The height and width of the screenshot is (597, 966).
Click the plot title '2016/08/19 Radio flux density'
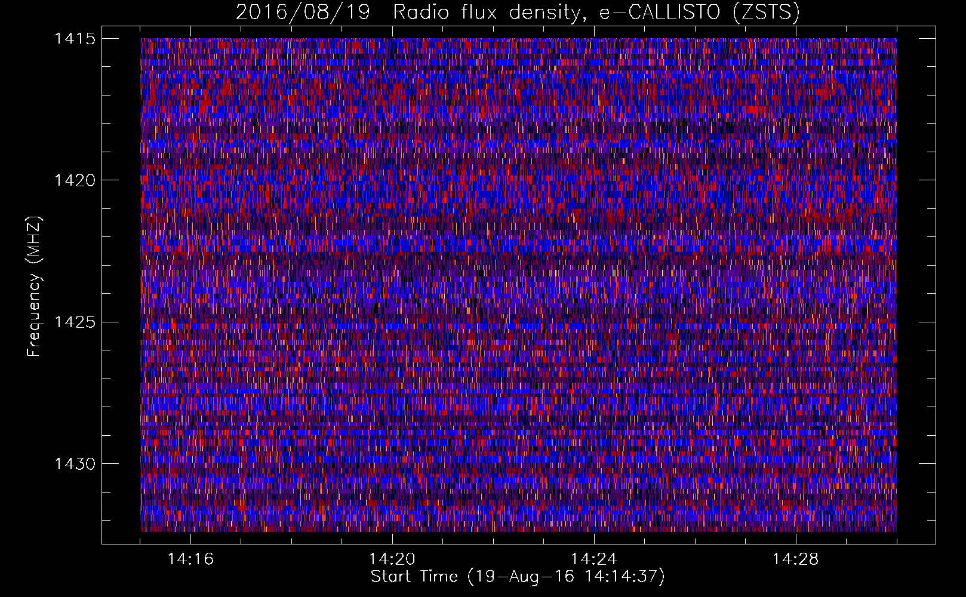(518, 12)
